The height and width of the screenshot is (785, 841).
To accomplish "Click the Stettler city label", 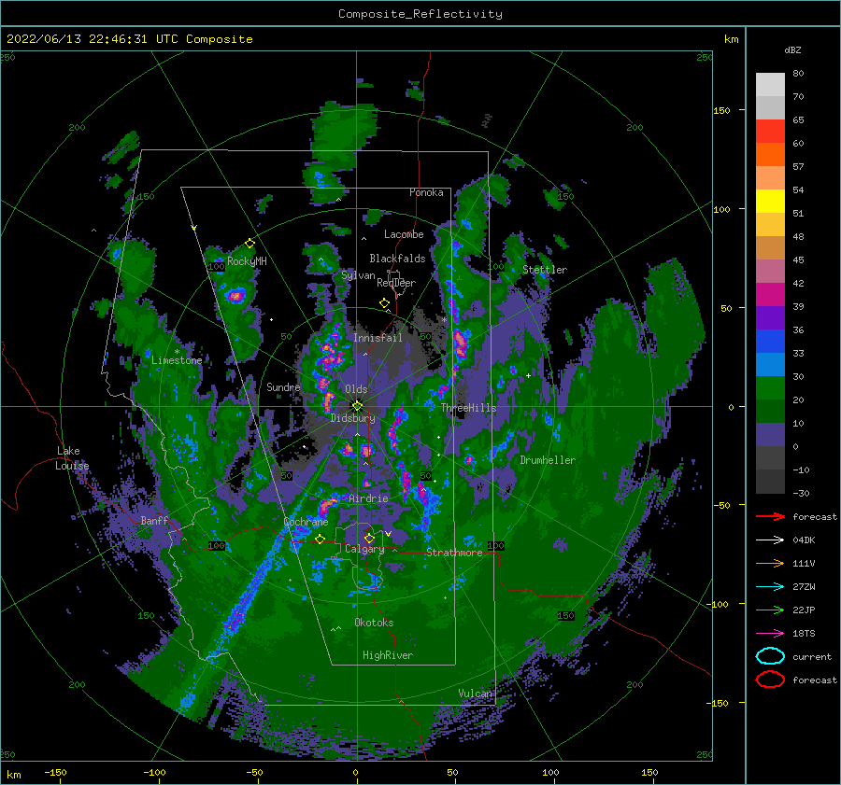I will [x=545, y=270].
